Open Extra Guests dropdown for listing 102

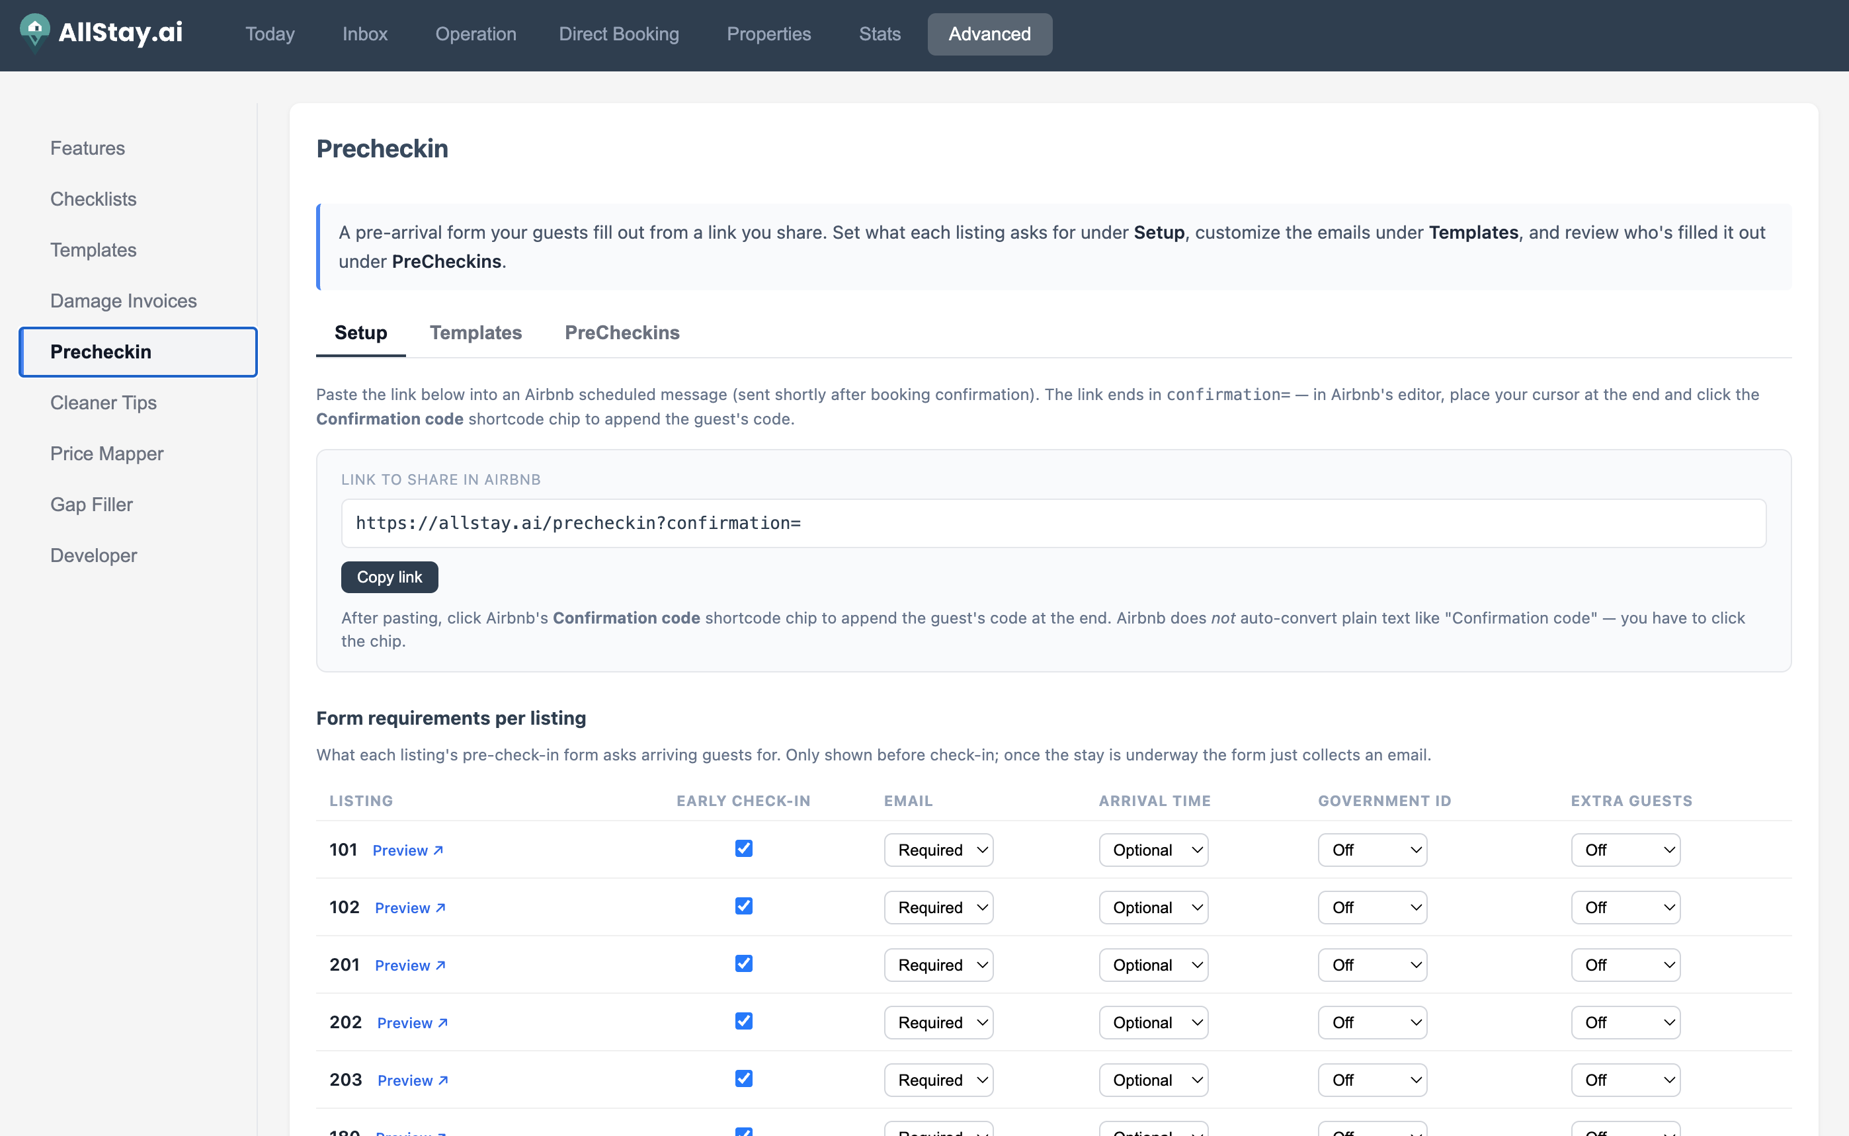1626,908
